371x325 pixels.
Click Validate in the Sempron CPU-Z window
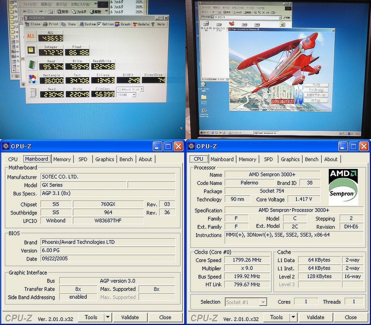tap(315, 317)
